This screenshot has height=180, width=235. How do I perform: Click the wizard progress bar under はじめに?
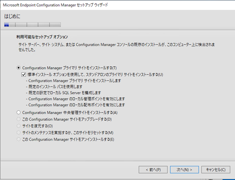click(x=32, y=25)
